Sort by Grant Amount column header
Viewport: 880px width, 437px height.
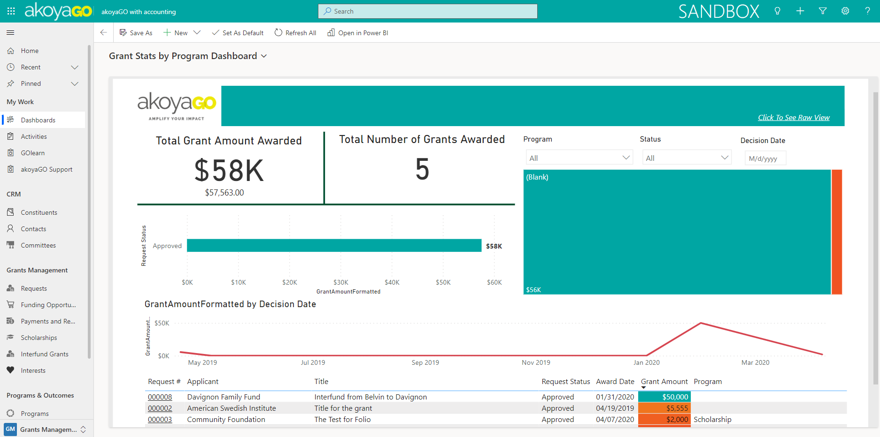(x=664, y=382)
